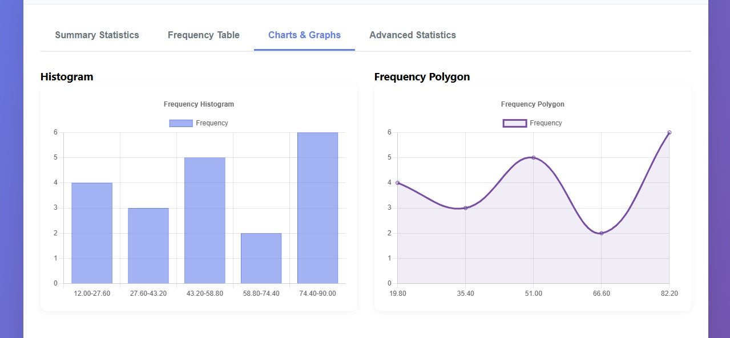Select the Charts & Graphs tab
Viewport: 730px width, 338px height.
[x=304, y=35]
